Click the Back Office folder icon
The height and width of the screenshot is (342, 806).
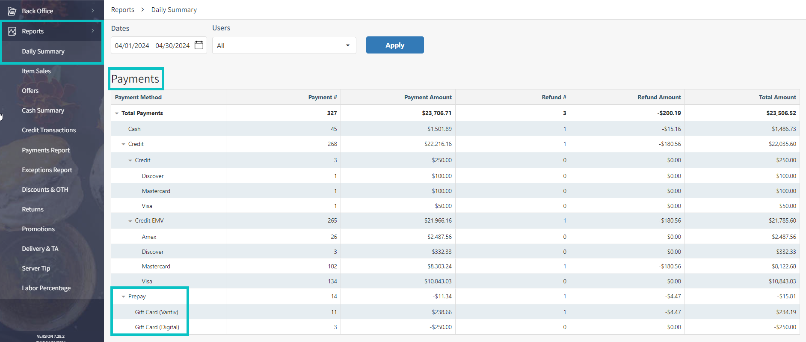[12, 11]
